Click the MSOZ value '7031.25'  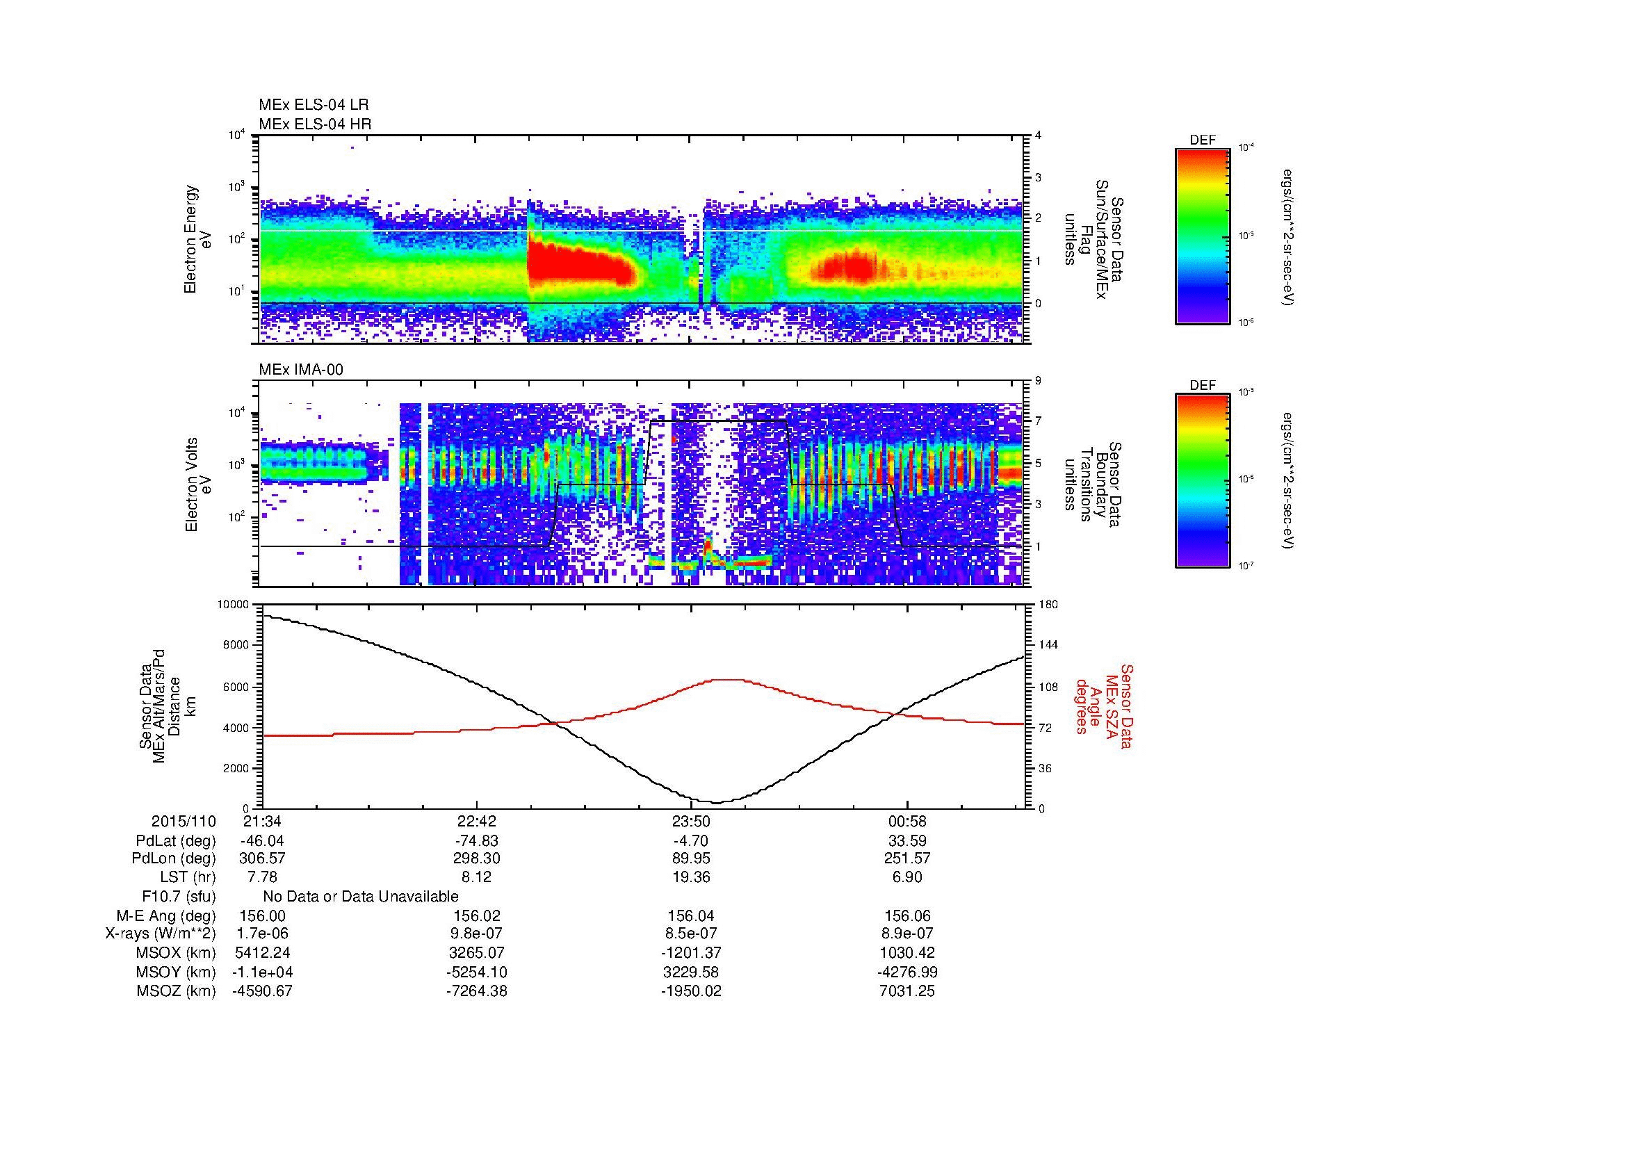click(907, 991)
